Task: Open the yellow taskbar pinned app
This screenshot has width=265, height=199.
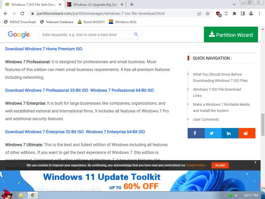Action: coord(21,195)
